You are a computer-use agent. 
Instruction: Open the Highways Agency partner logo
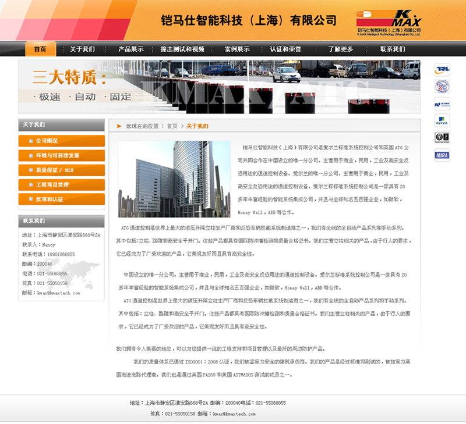pos(442,104)
